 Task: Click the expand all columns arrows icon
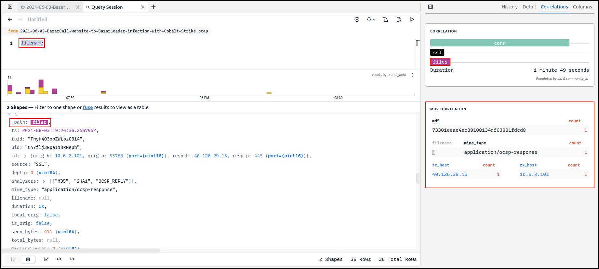[59, 259]
